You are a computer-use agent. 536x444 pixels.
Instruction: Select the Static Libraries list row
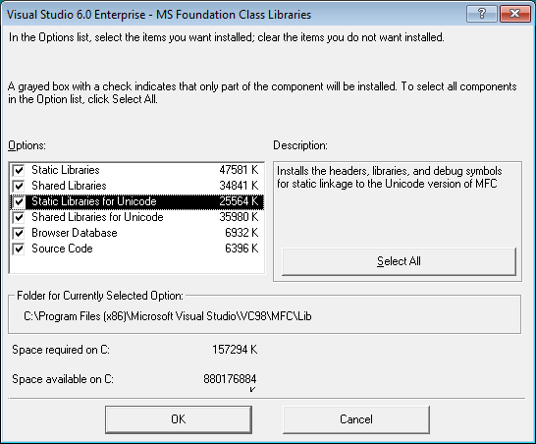(136, 170)
